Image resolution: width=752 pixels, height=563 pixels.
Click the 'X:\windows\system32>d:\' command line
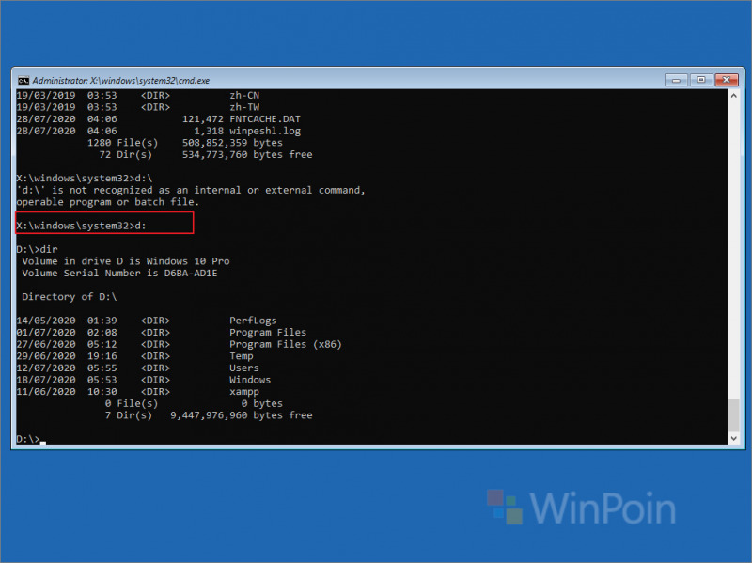pyautogui.click(x=85, y=179)
